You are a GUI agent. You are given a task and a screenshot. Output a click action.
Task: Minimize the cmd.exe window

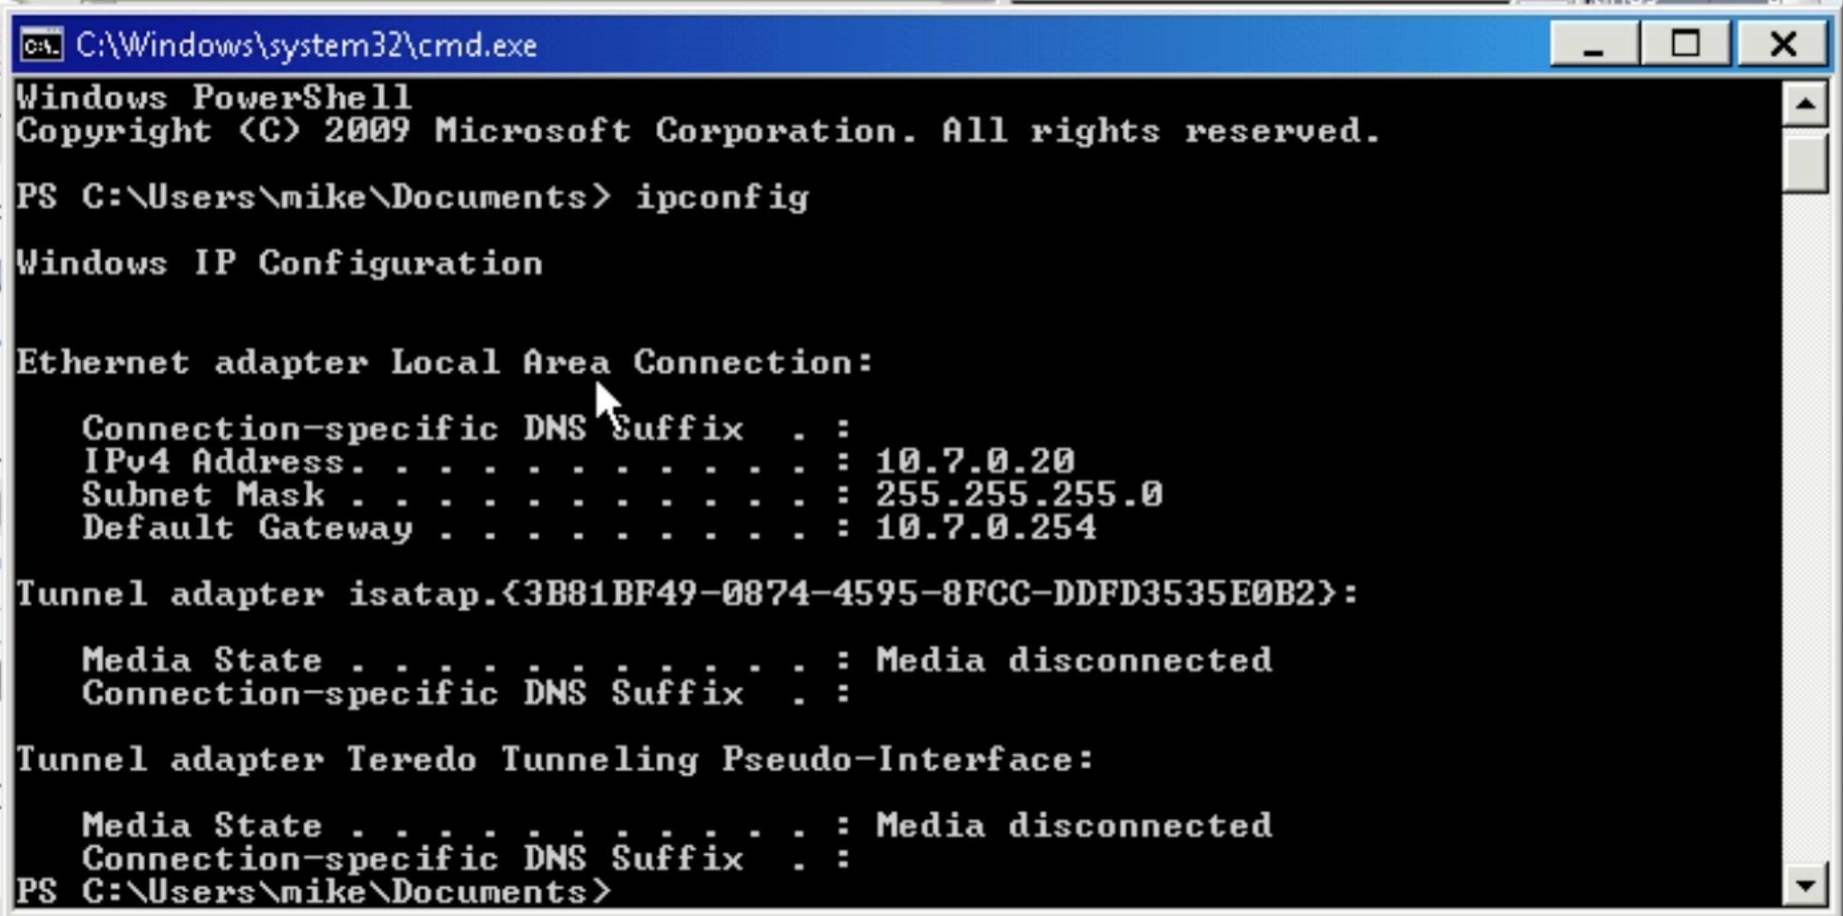1594,45
